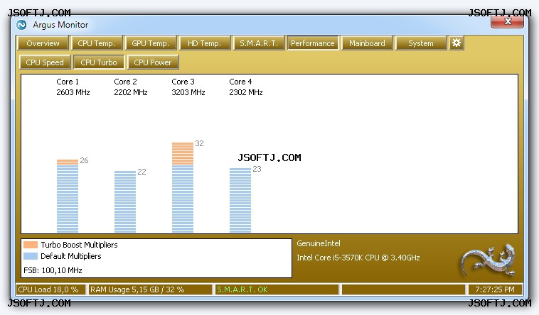Open the CPU Temp. tab
The width and height of the screenshot is (539, 315).
96,43
